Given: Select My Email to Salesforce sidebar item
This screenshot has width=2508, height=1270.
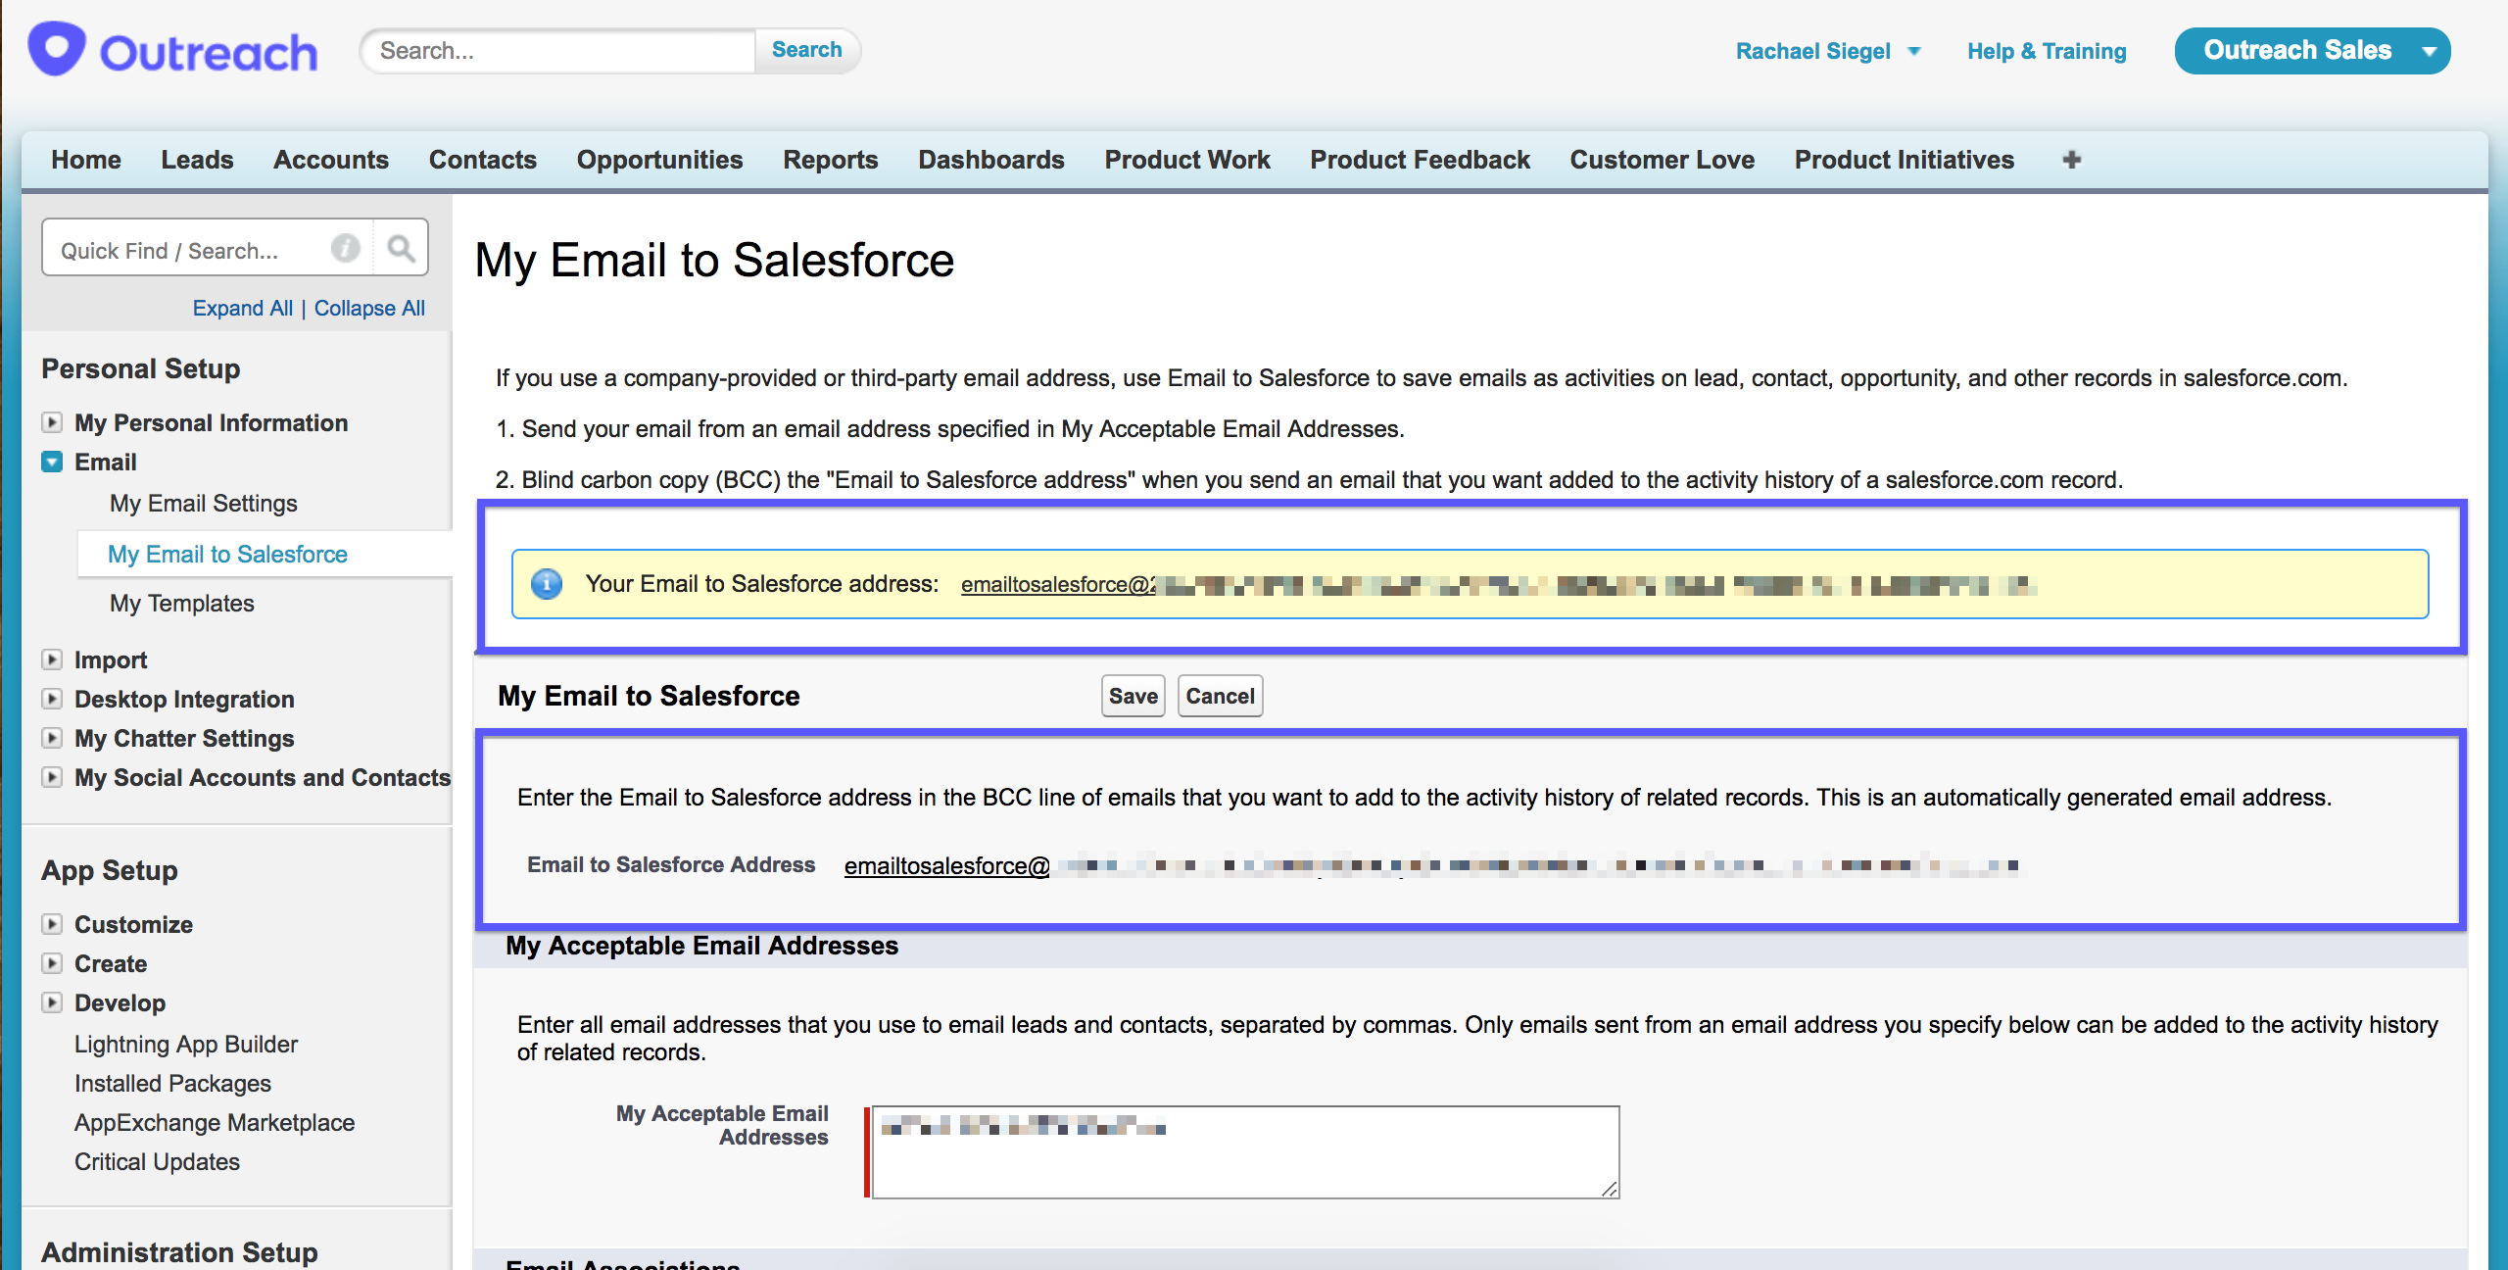Looking at the screenshot, I should pyautogui.click(x=227, y=554).
